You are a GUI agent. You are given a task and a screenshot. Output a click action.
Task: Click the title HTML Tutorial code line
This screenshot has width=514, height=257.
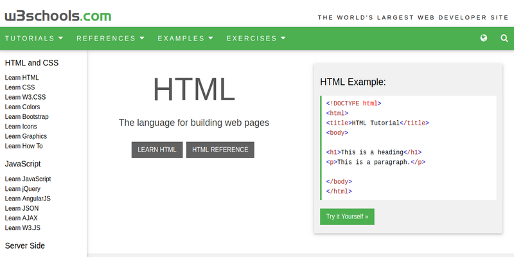point(378,123)
